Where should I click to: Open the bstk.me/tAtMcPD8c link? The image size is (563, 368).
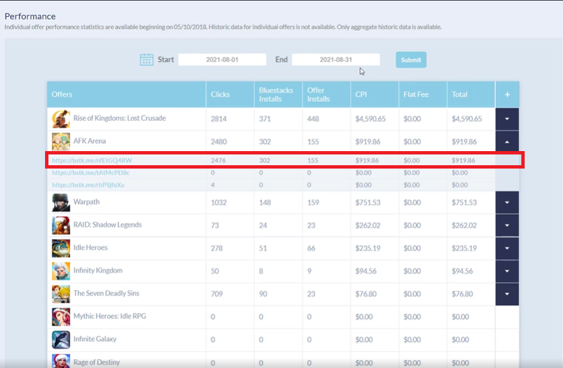pyautogui.click(x=91, y=173)
